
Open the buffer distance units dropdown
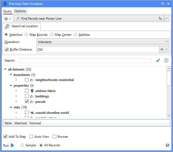coord(164,50)
